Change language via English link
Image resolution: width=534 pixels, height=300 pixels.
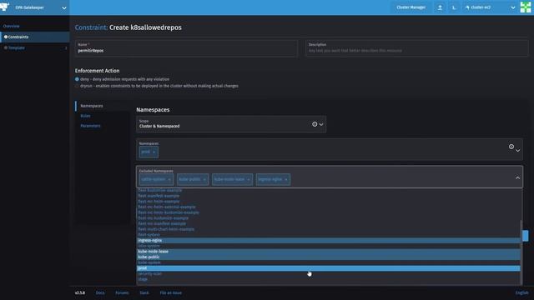coord(521,292)
